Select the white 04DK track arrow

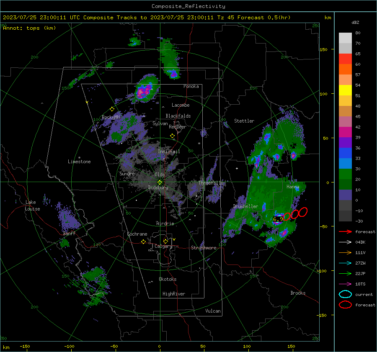coord(345,242)
